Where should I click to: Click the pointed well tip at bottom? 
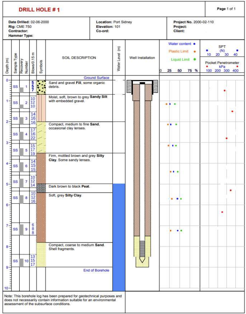click(142, 259)
